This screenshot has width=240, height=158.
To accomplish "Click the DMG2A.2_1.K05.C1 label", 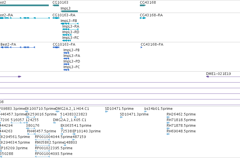I will point(70,120).
